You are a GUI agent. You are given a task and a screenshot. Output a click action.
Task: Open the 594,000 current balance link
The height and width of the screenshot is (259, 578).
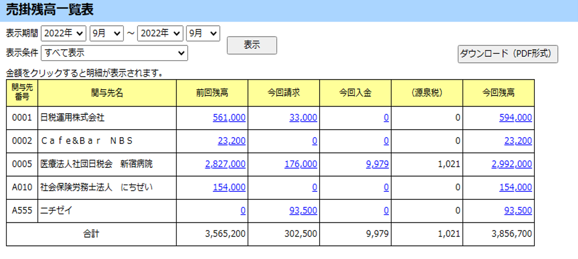515,118
